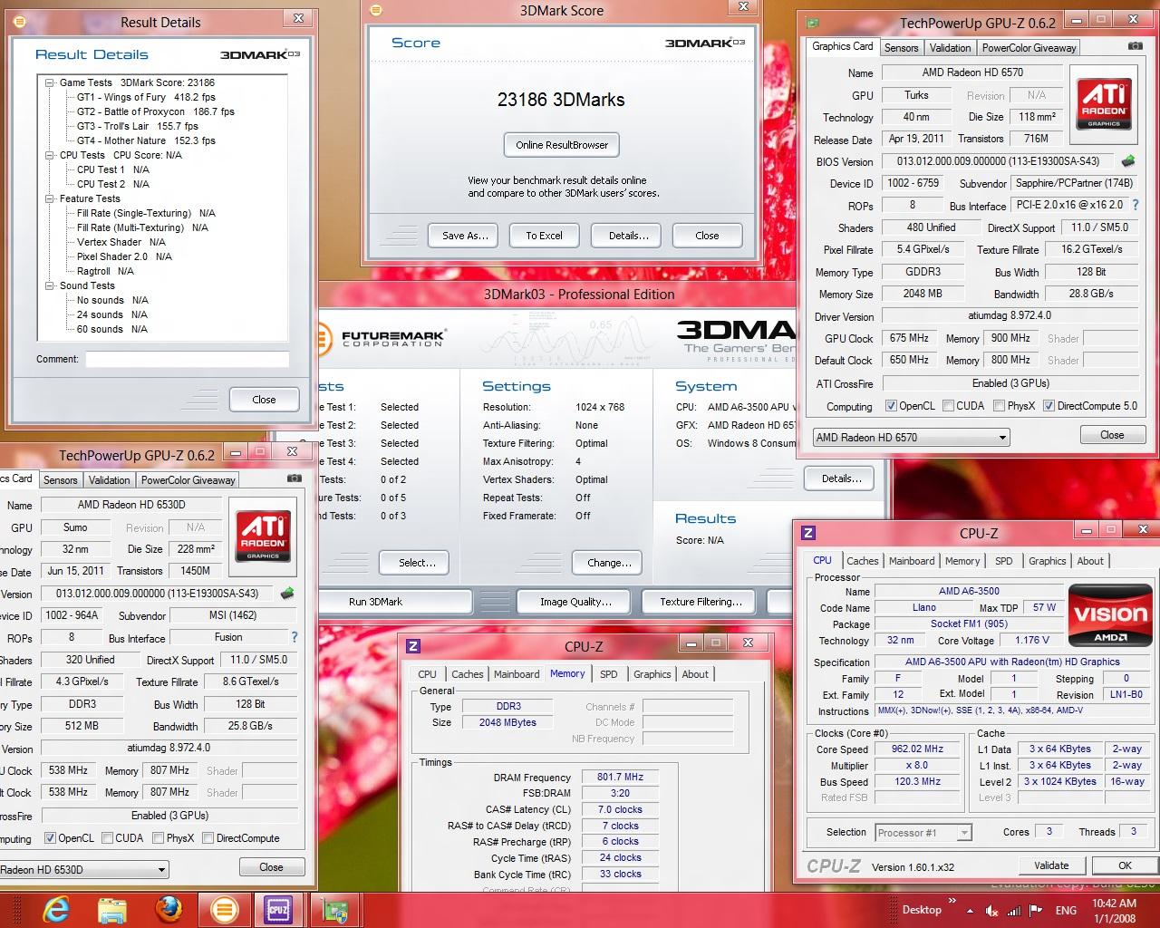Viewport: 1160px width, 928px height.
Task: Click bus interface question mark in HD 6570 GPU-Z
Action: pyautogui.click(x=1136, y=206)
